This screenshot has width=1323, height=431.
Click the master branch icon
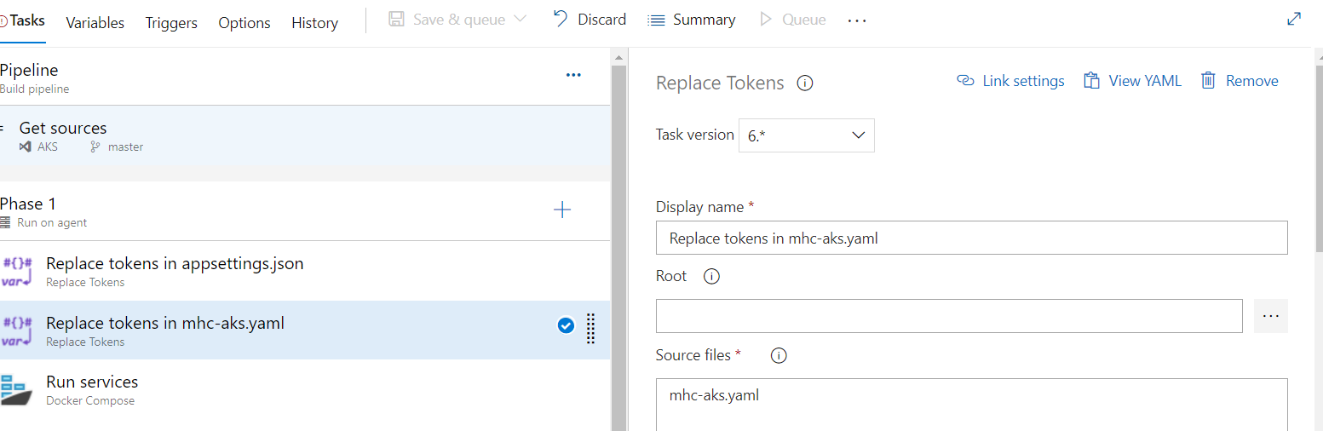pyautogui.click(x=95, y=147)
